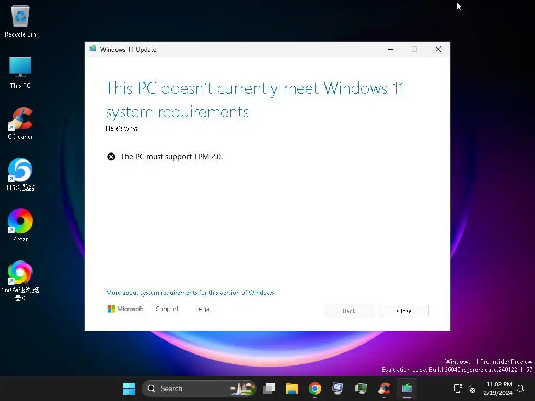This screenshot has height=401, width=535.
Task: Close the Windows 11 Update window with X
Action: (x=438, y=49)
